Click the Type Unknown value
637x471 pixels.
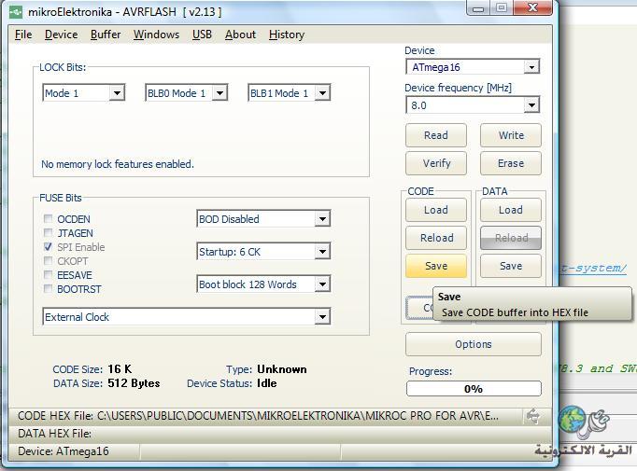pos(282,369)
